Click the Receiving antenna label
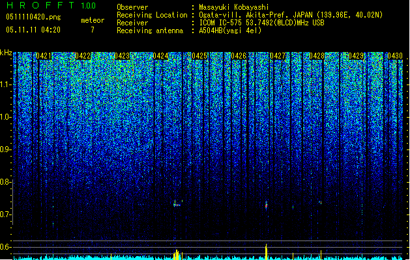The image size is (410, 260). click(x=150, y=31)
